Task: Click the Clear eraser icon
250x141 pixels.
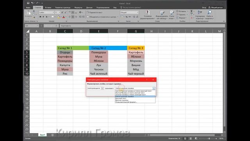Action: pyautogui.click(x=192, y=18)
